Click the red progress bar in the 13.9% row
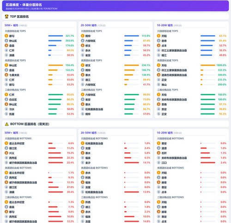The height and width of the screenshot is (223, 231). click(132, 192)
